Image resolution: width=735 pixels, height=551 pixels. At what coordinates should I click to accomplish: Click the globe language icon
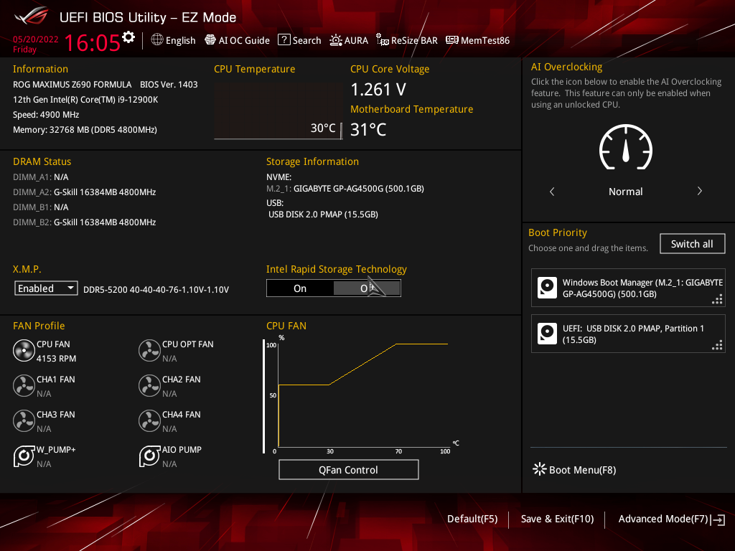click(157, 40)
